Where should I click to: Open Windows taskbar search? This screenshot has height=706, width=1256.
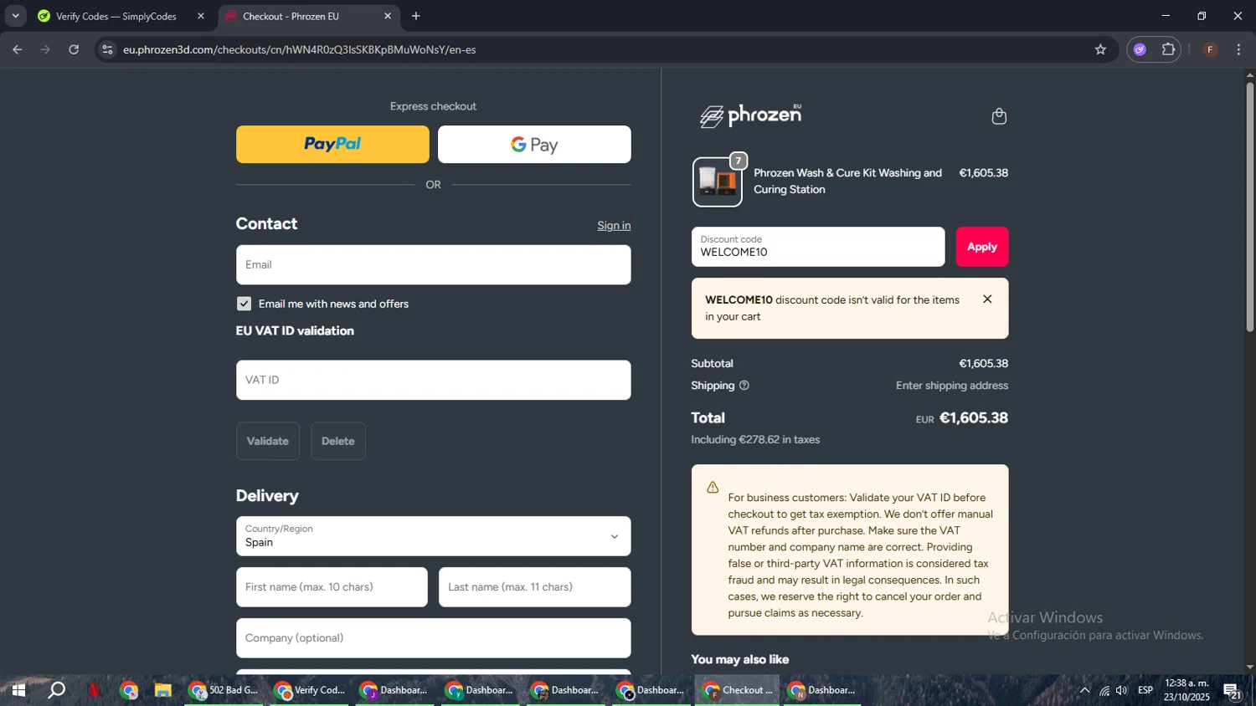[x=56, y=690]
